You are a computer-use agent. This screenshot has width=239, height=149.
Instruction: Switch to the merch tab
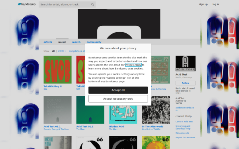tap(76, 42)
